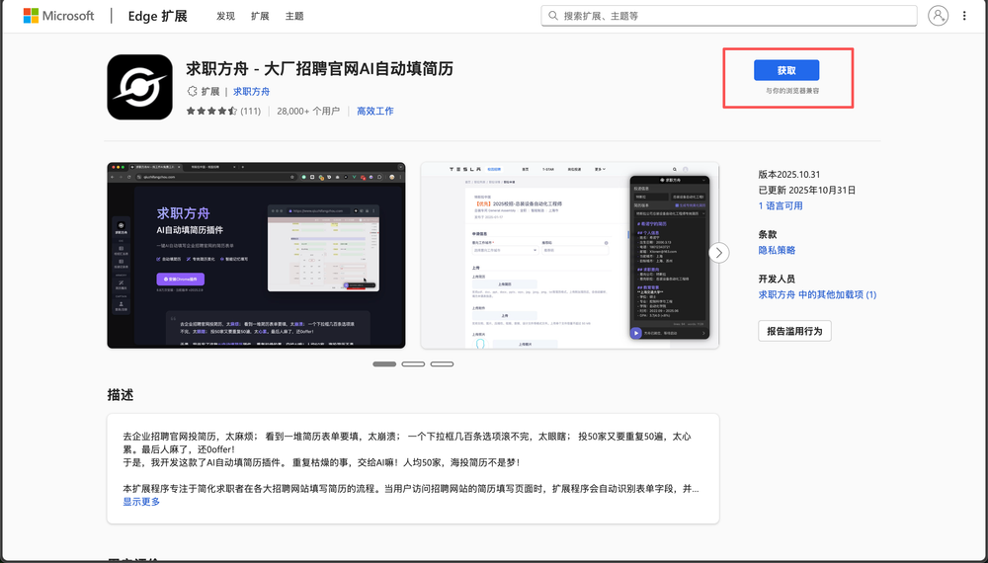The height and width of the screenshot is (563, 988).
Task: Click the 扩展 category puzzle icon
Action: click(193, 91)
